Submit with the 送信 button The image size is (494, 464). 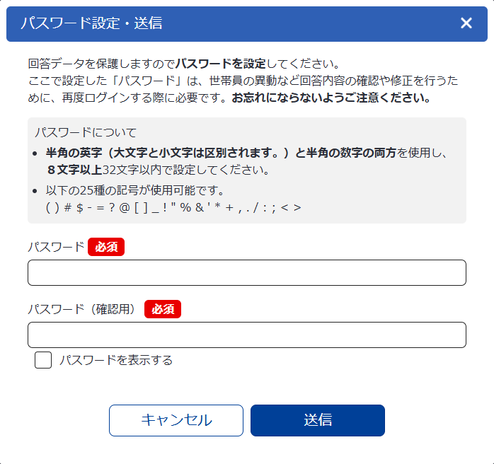[317, 420]
